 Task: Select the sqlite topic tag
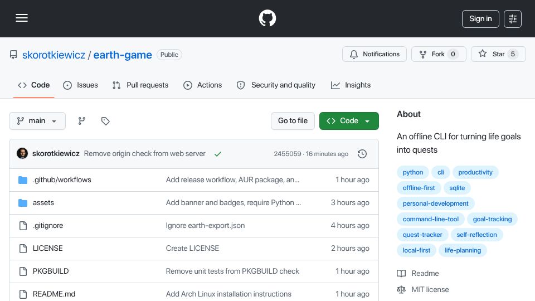(x=457, y=188)
